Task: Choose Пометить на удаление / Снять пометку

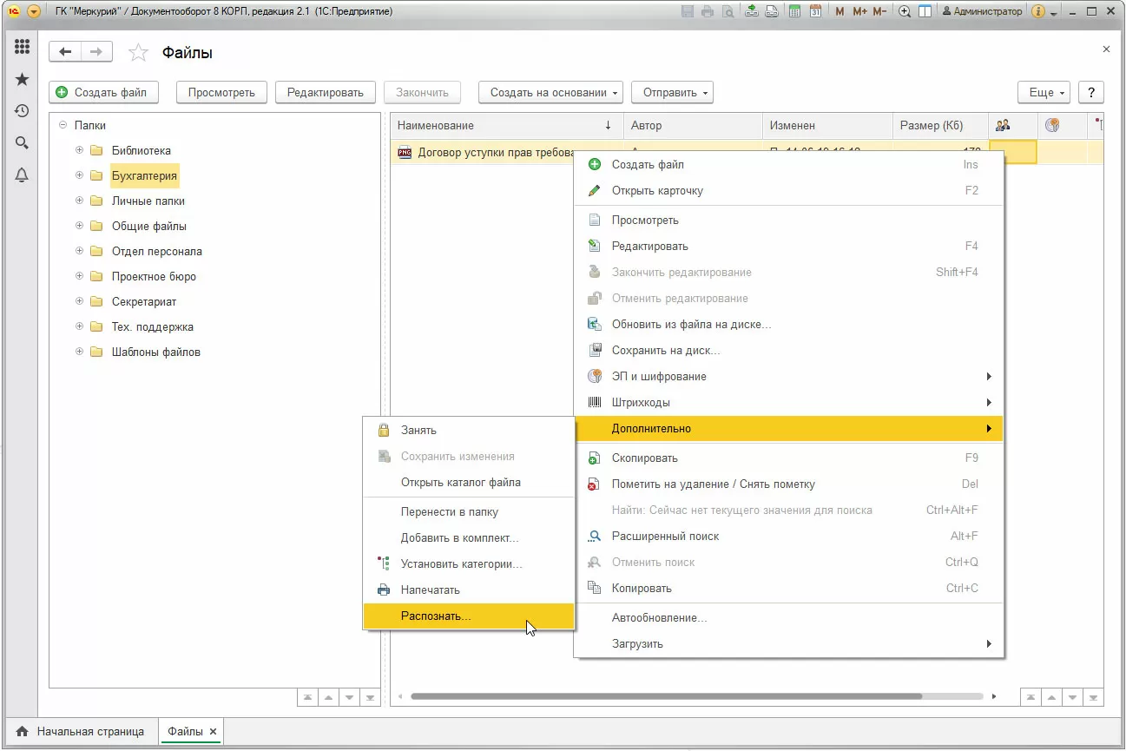Action: click(788, 484)
